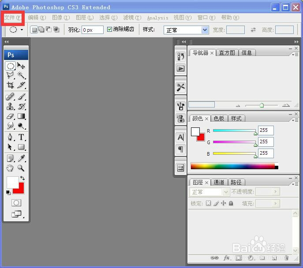The image size is (303, 268).
Task: Open the Style dropdown showing 正常
Action: click(186, 30)
